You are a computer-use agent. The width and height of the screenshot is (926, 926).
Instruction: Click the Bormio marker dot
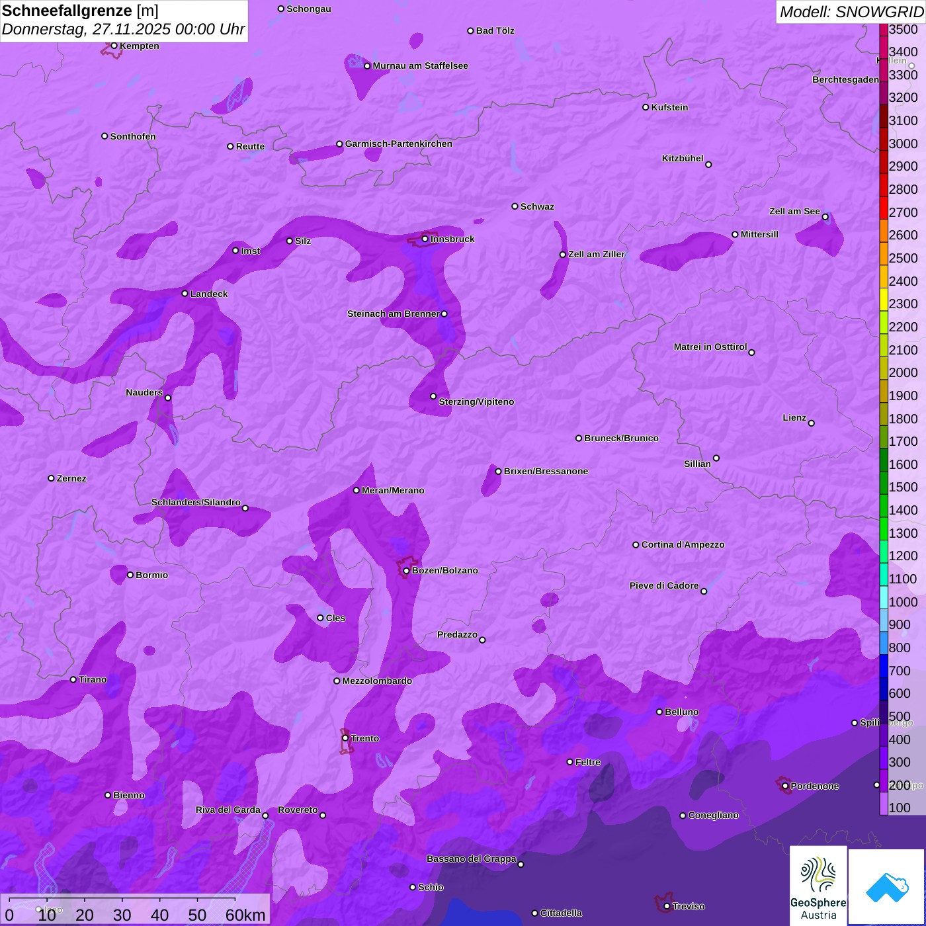pyautogui.click(x=130, y=575)
